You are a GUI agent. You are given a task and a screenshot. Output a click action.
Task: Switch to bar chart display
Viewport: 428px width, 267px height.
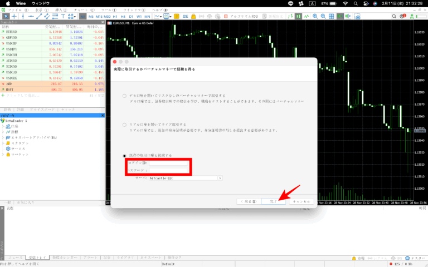click(290, 16)
